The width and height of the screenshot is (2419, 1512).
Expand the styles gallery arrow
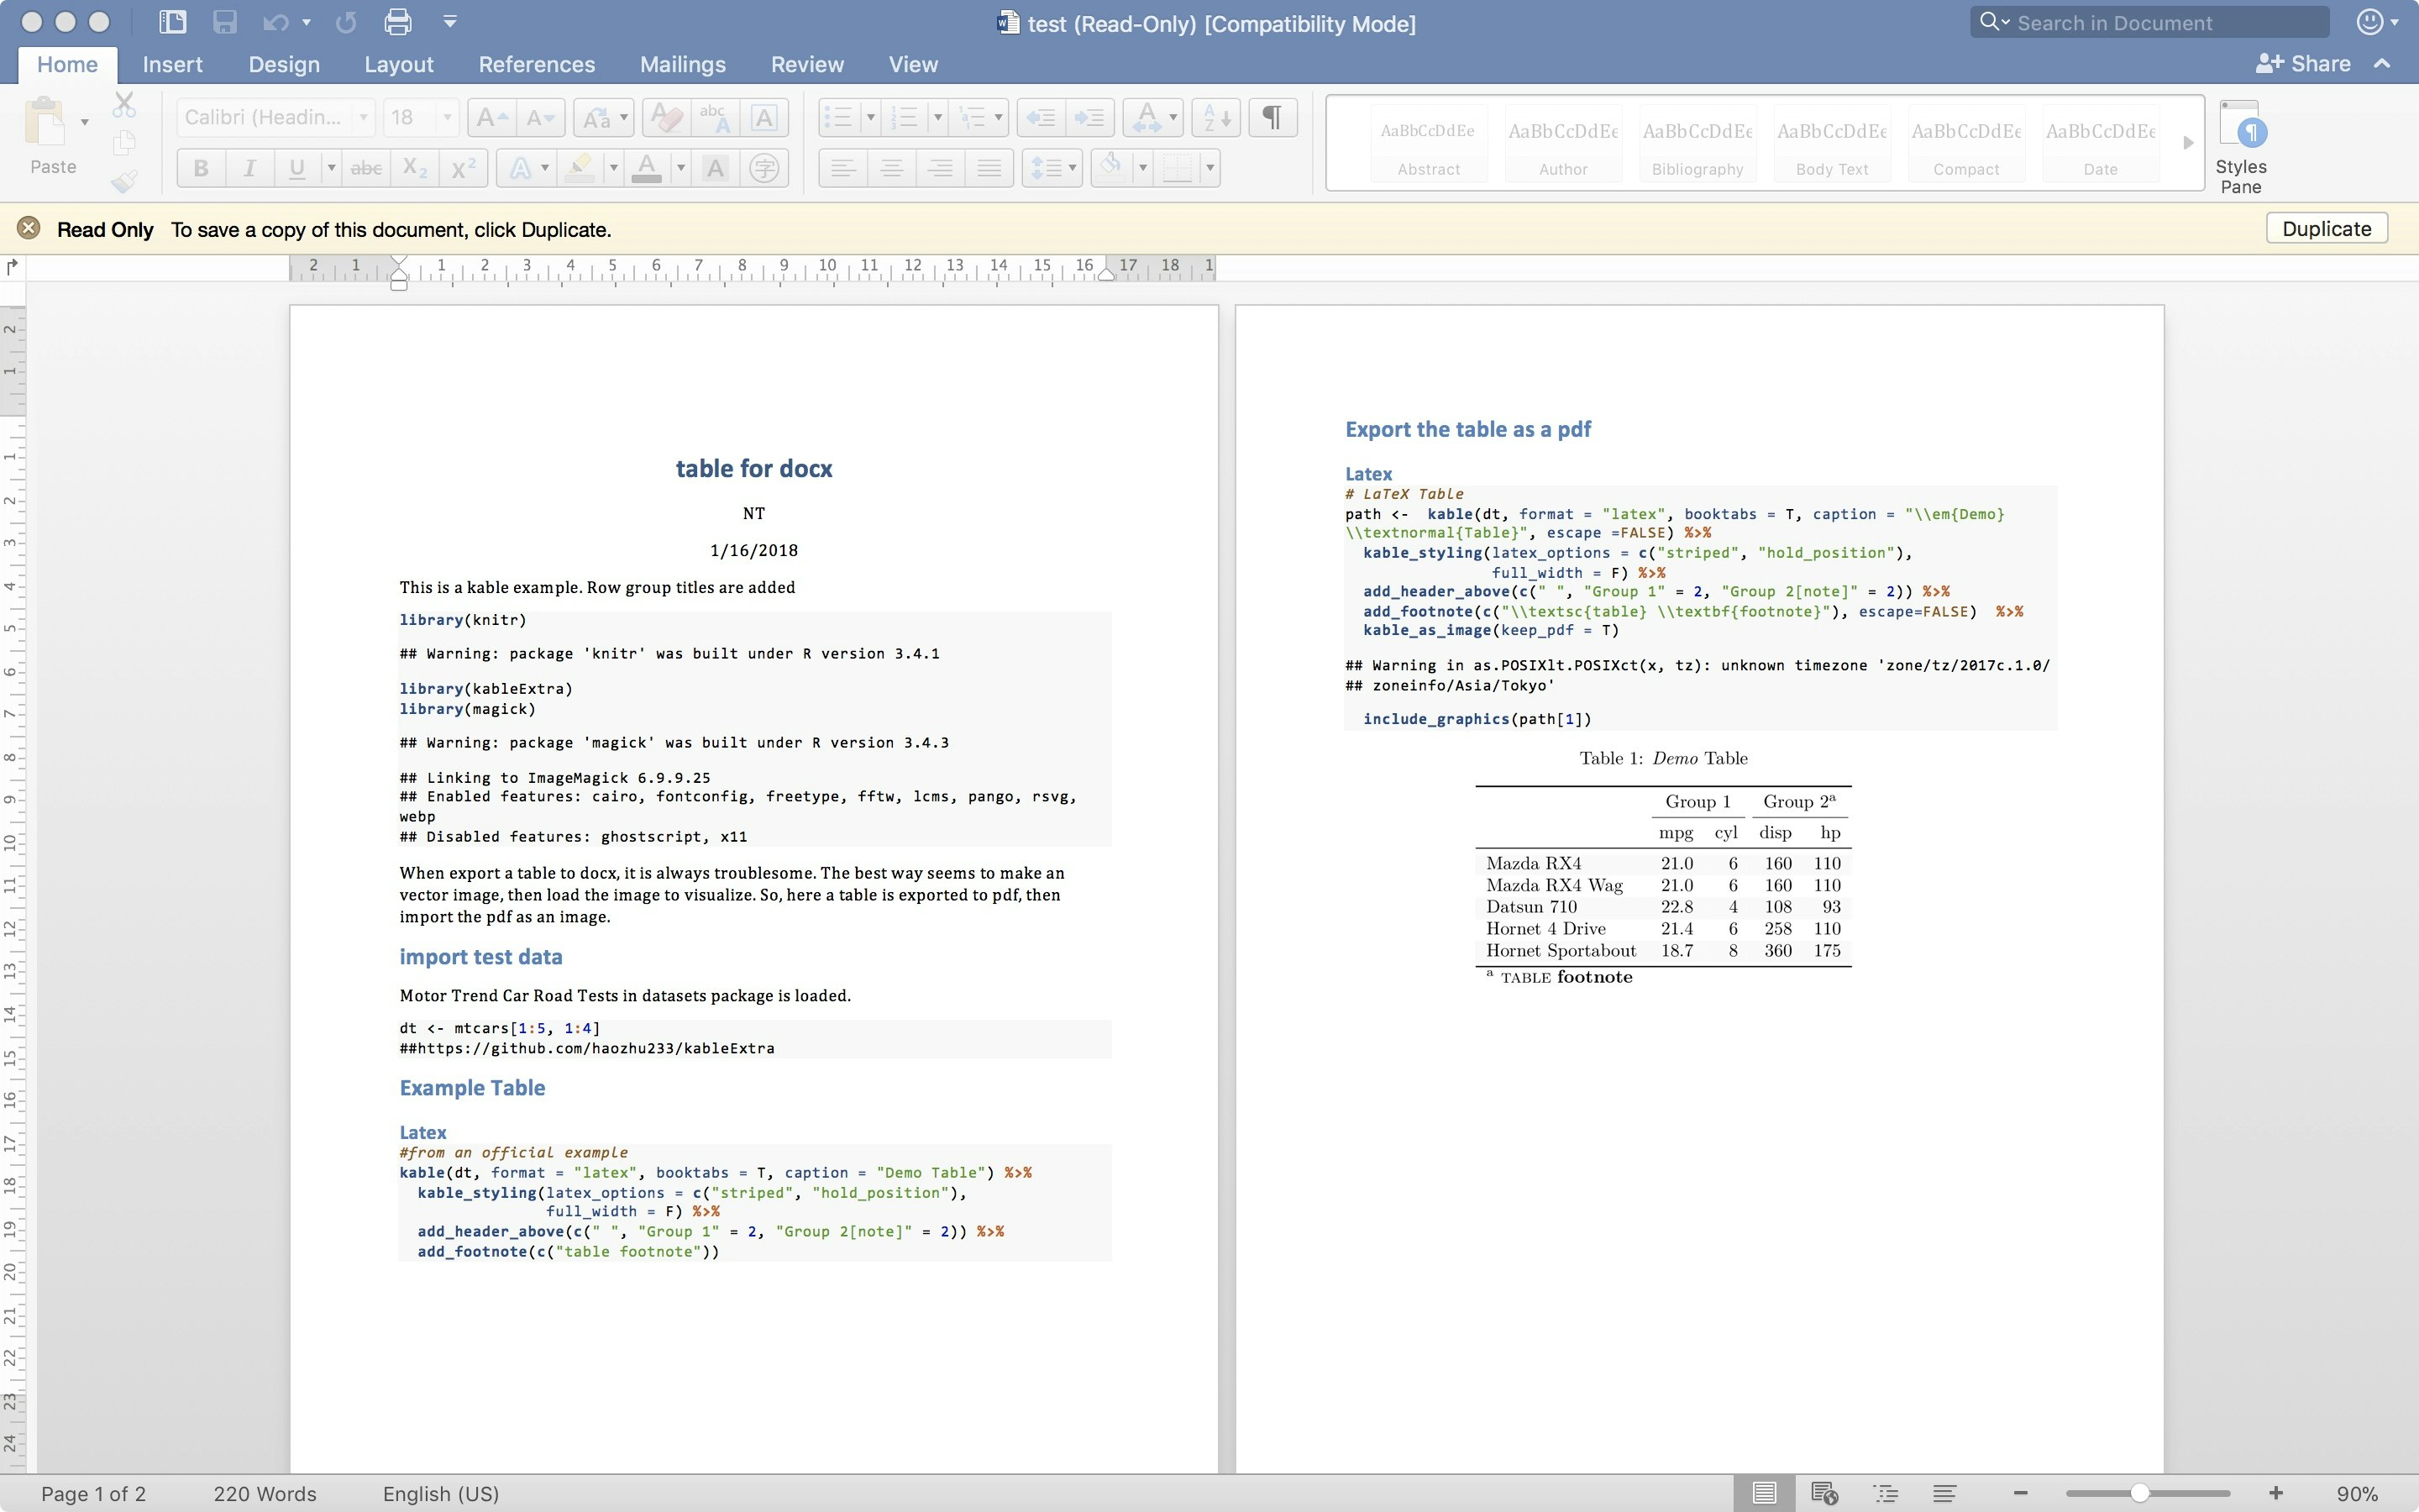[x=2187, y=142]
